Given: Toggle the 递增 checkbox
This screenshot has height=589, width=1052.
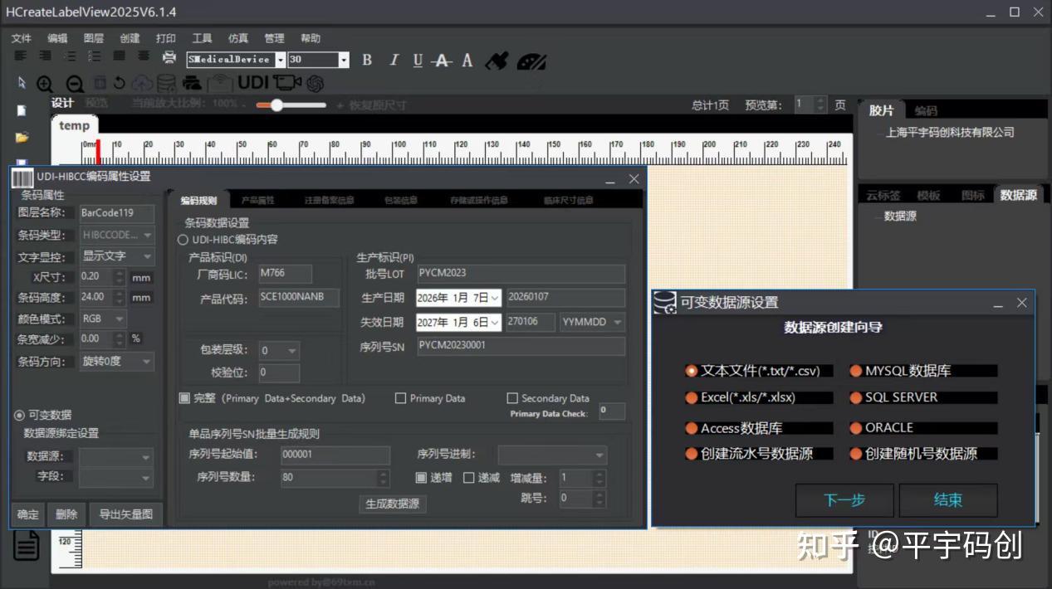Looking at the screenshot, I should (x=421, y=478).
